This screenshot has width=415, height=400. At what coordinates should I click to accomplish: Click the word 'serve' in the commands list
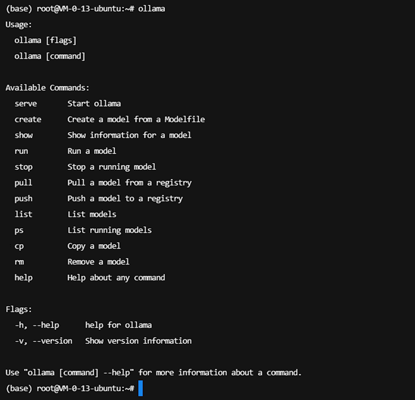pyautogui.click(x=25, y=103)
